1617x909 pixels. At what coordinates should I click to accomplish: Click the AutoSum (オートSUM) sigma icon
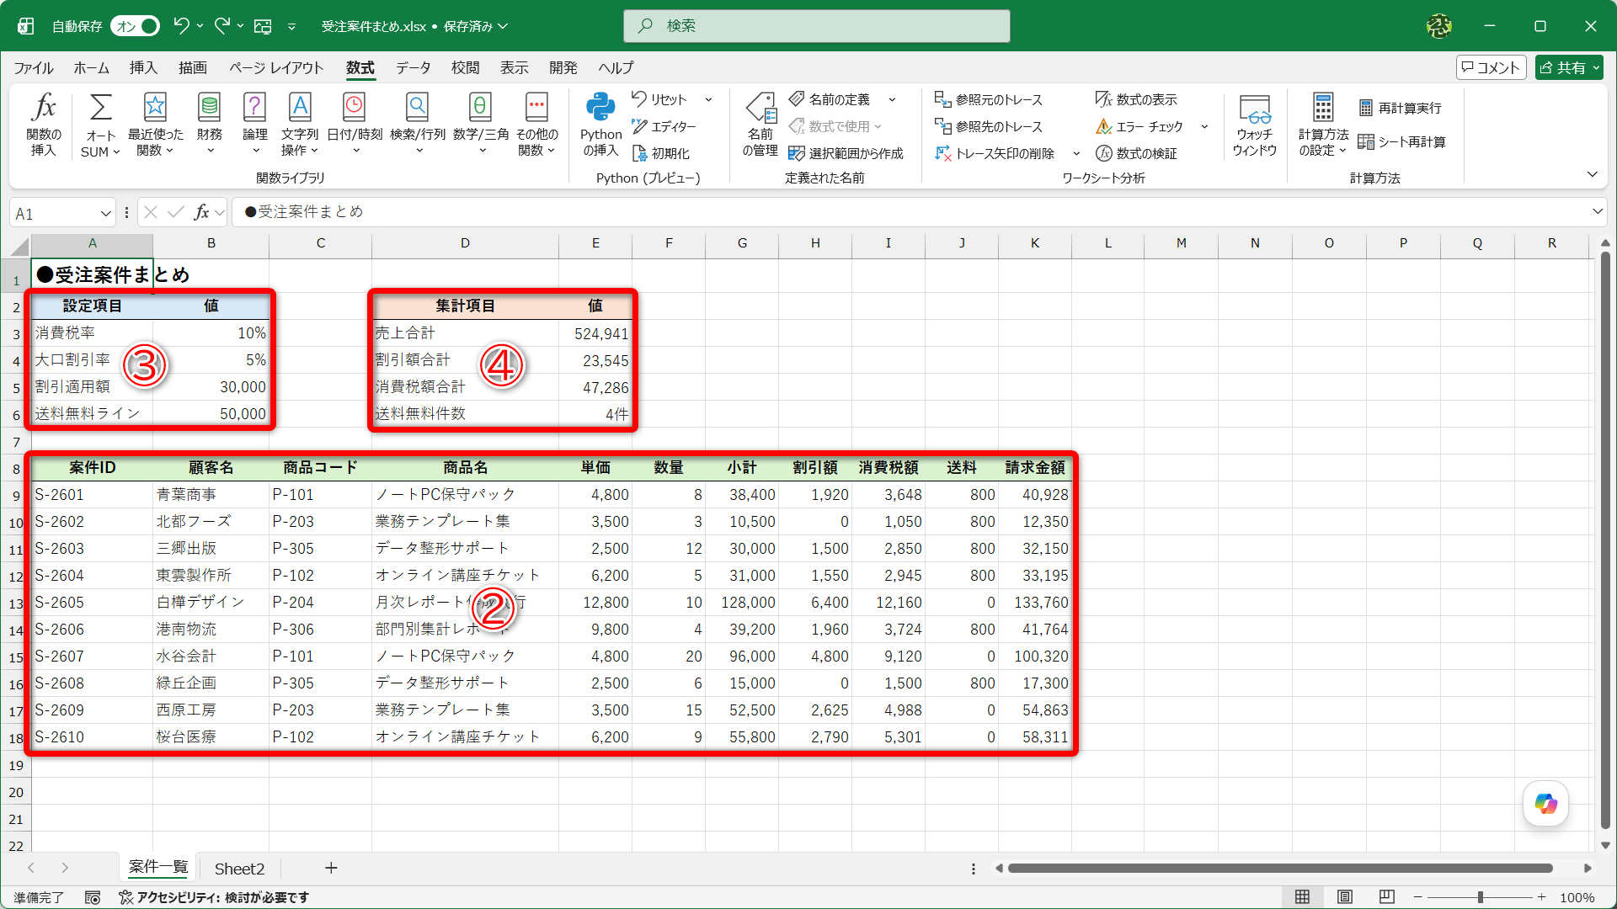pyautogui.click(x=100, y=108)
